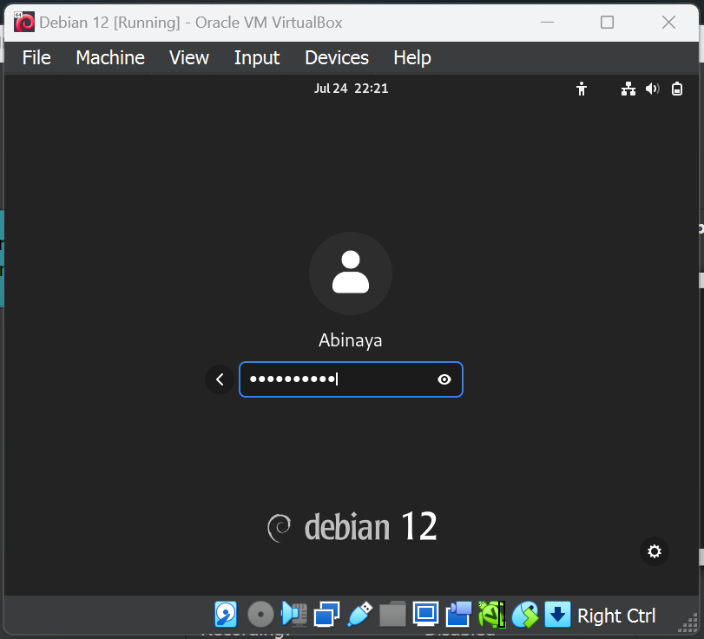
Task: Click the Abinaya user avatar
Action: click(x=351, y=273)
